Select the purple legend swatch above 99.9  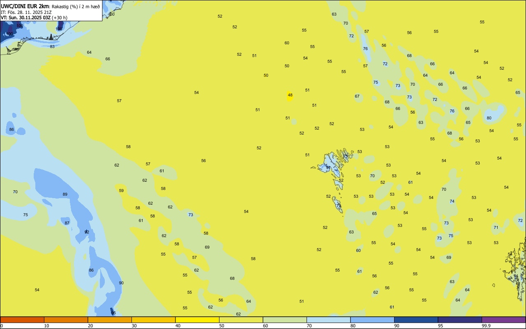(x=504, y=320)
